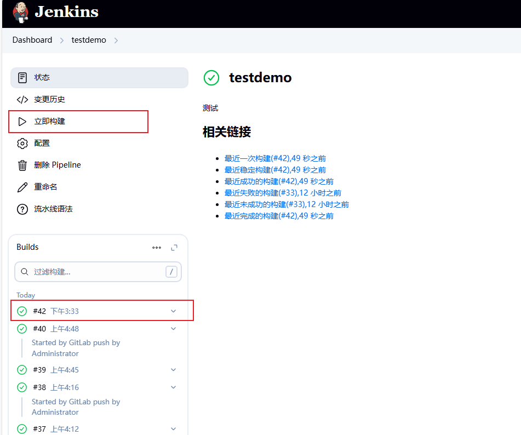Open 上午4:12 timestamp link
This screenshot has width=521, height=435.
coord(65,429)
